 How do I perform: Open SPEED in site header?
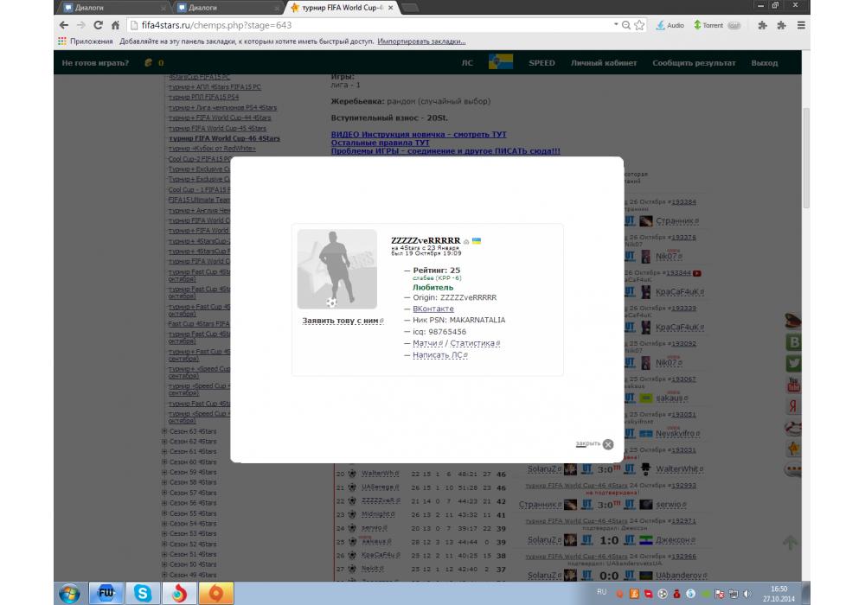point(541,63)
